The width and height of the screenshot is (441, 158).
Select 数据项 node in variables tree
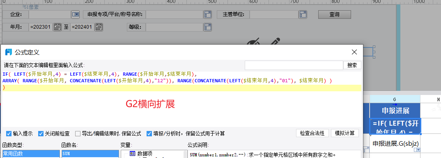click(145, 153)
